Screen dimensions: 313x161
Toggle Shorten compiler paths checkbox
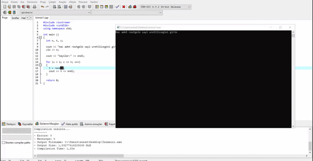(3, 143)
